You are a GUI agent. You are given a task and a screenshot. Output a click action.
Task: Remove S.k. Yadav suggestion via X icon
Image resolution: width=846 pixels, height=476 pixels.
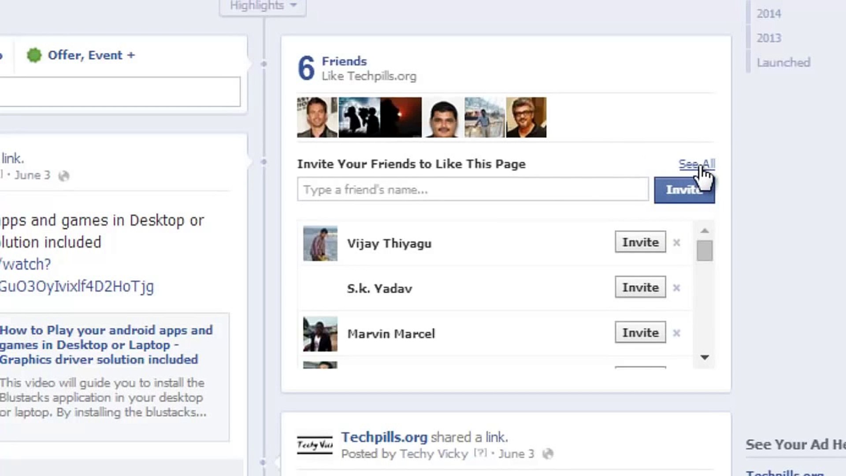676,288
